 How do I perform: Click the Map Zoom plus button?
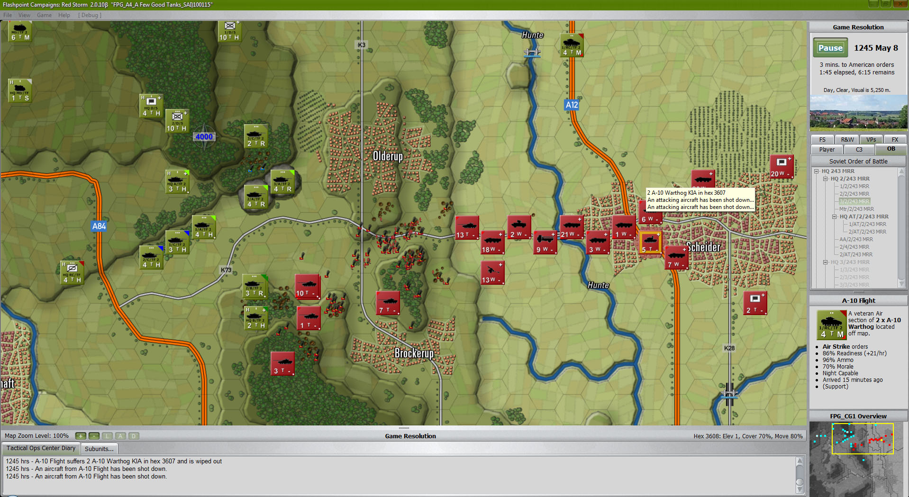pos(80,436)
